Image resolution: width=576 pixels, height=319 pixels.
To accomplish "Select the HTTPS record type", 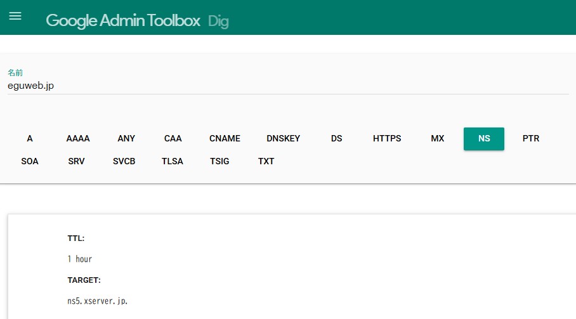I will [387, 138].
